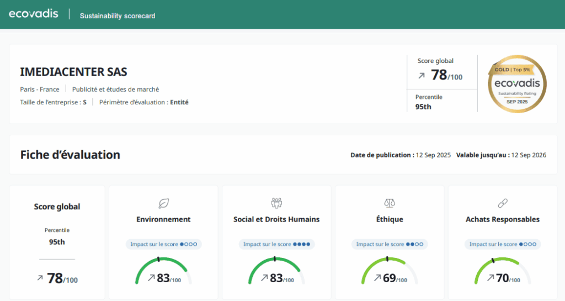Open the Sustainability scorecard header title
The image size is (565, 301).
click(x=118, y=16)
